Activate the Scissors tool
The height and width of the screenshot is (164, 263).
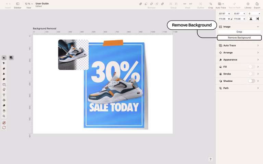tap(4, 100)
